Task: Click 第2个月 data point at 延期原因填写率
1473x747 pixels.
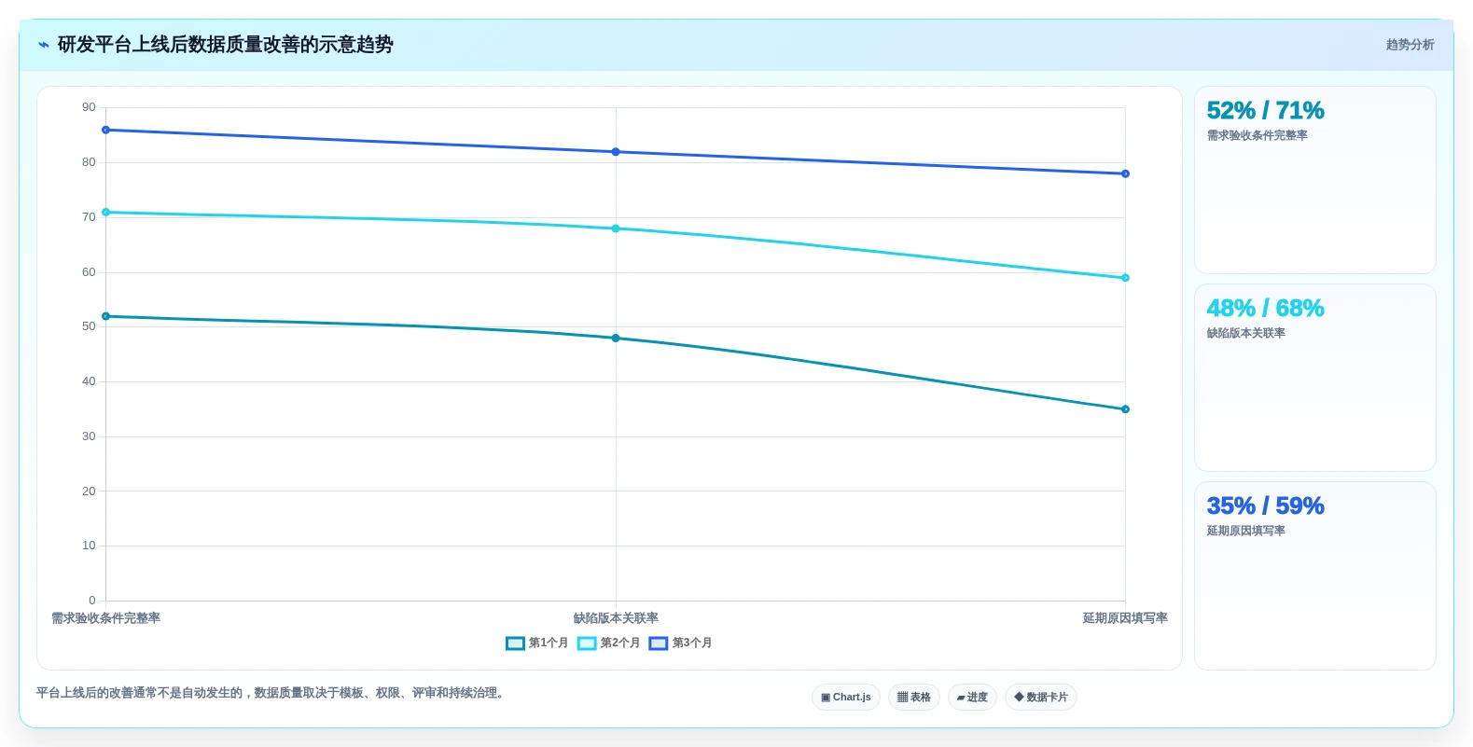Action: click(x=1125, y=278)
